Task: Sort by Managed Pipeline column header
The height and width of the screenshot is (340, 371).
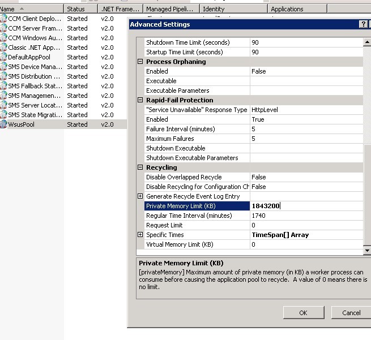Action: tap(171, 9)
